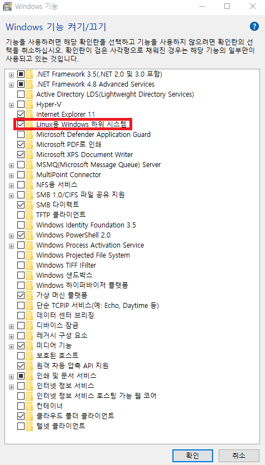
Task: Toggle 클라우드 폴더 클라이언트 checkbox
Action: pyautogui.click(x=21, y=416)
